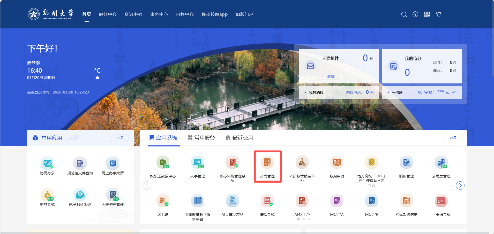Open the 财务系统 app icon
Image resolution: width=494 pixels, height=234 pixels.
(x=47, y=195)
